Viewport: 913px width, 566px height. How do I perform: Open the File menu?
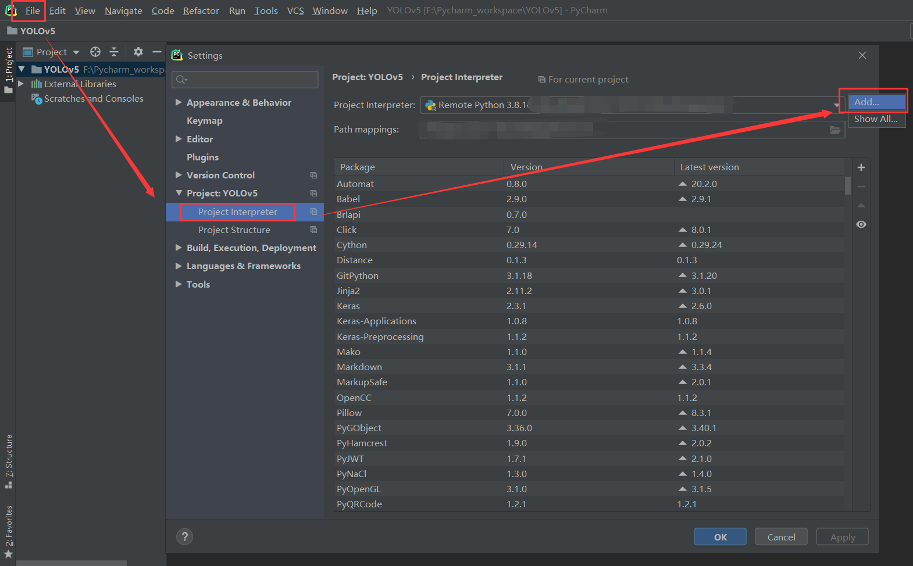[x=33, y=10]
